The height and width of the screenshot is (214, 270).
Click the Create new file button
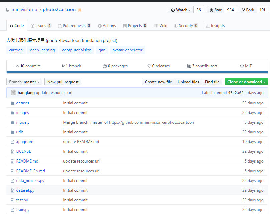[158, 82]
